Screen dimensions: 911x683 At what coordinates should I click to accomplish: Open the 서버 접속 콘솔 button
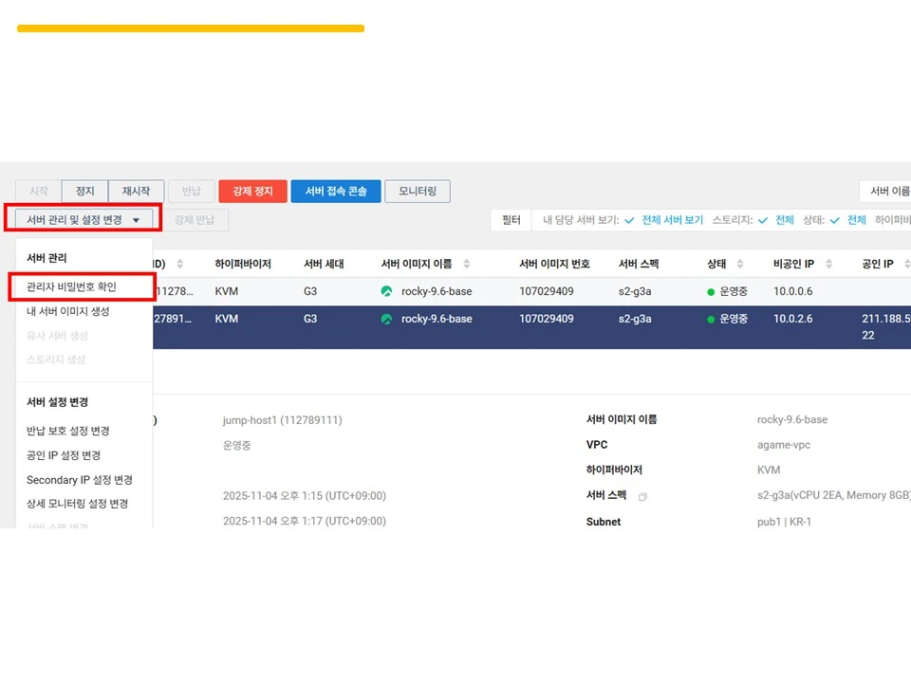point(336,191)
